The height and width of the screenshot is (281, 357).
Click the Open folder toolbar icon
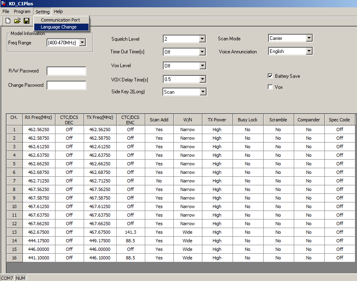click(x=17, y=21)
